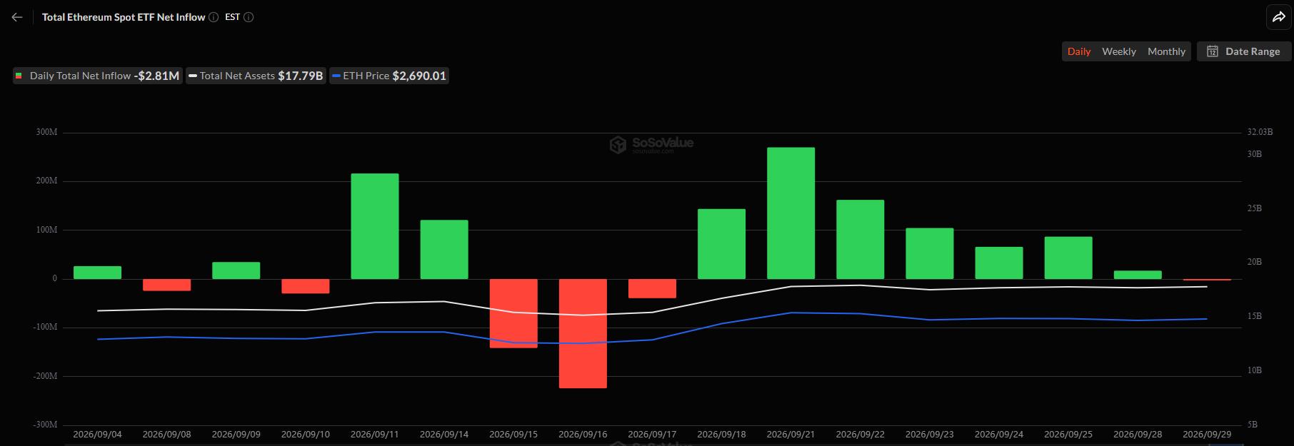Viewport: 1294px width, 446px height.
Task: Click the green bar on 2026/09/11
Action: pyautogui.click(x=375, y=226)
